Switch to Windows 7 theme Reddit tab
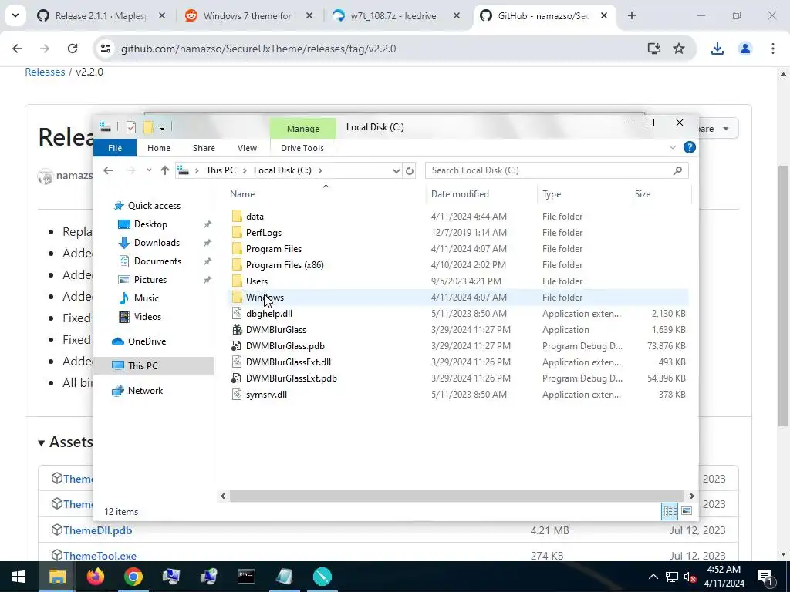The height and width of the screenshot is (592, 790). click(248, 16)
